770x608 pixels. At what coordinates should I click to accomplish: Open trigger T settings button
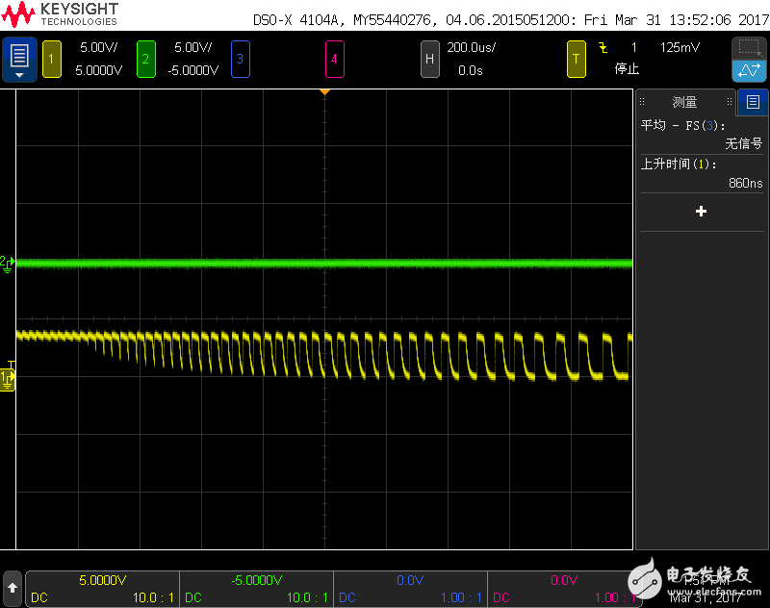576,59
